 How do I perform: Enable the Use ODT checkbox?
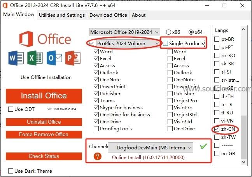(10, 109)
